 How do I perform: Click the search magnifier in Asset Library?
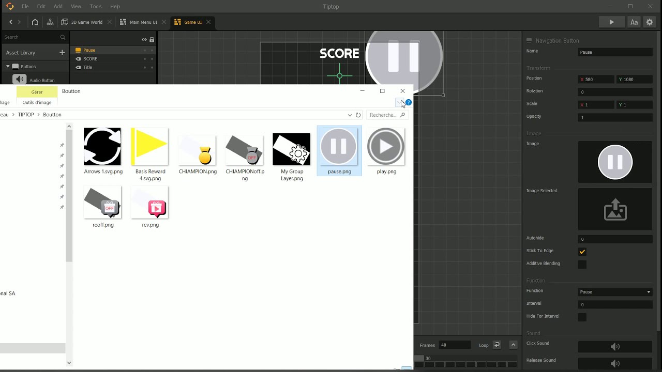pyautogui.click(x=63, y=37)
